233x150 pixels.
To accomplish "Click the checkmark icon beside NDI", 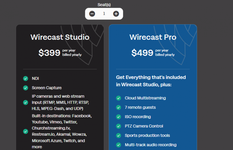I will [26, 78].
